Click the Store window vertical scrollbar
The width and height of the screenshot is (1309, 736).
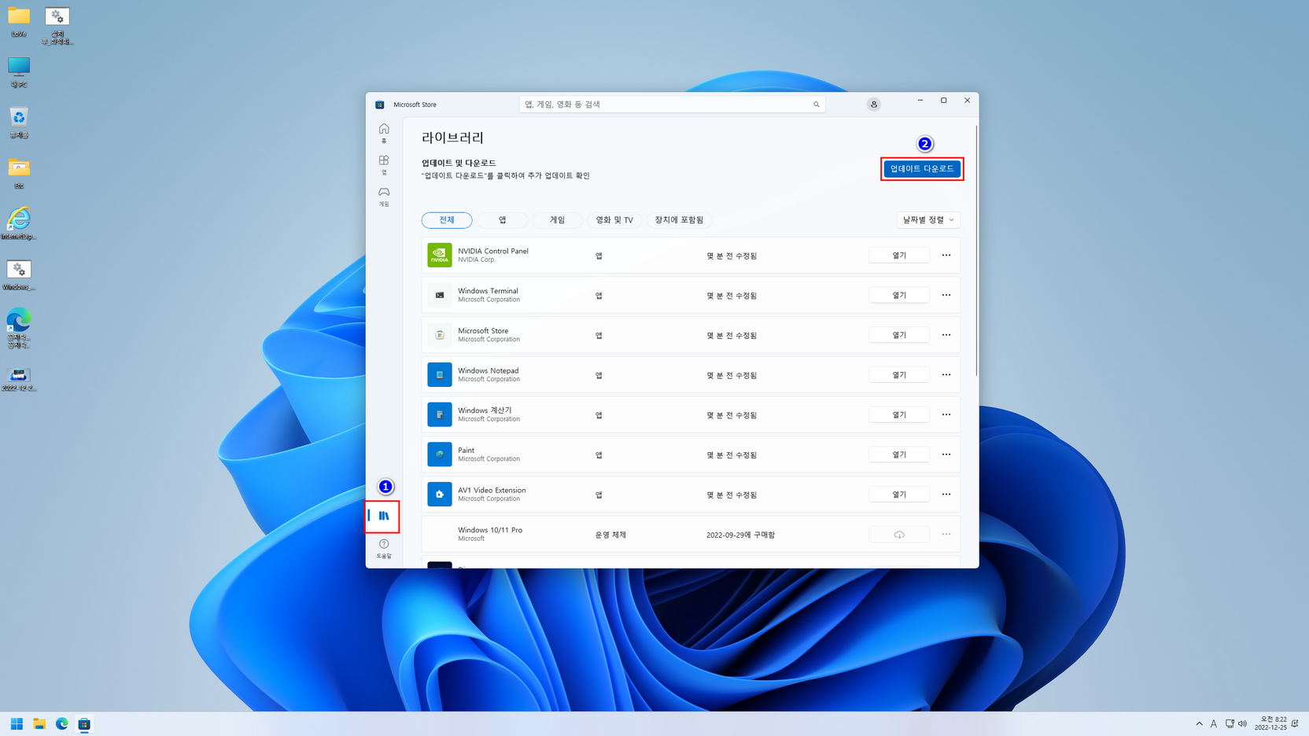pyautogui.click(x=976, y=250)
